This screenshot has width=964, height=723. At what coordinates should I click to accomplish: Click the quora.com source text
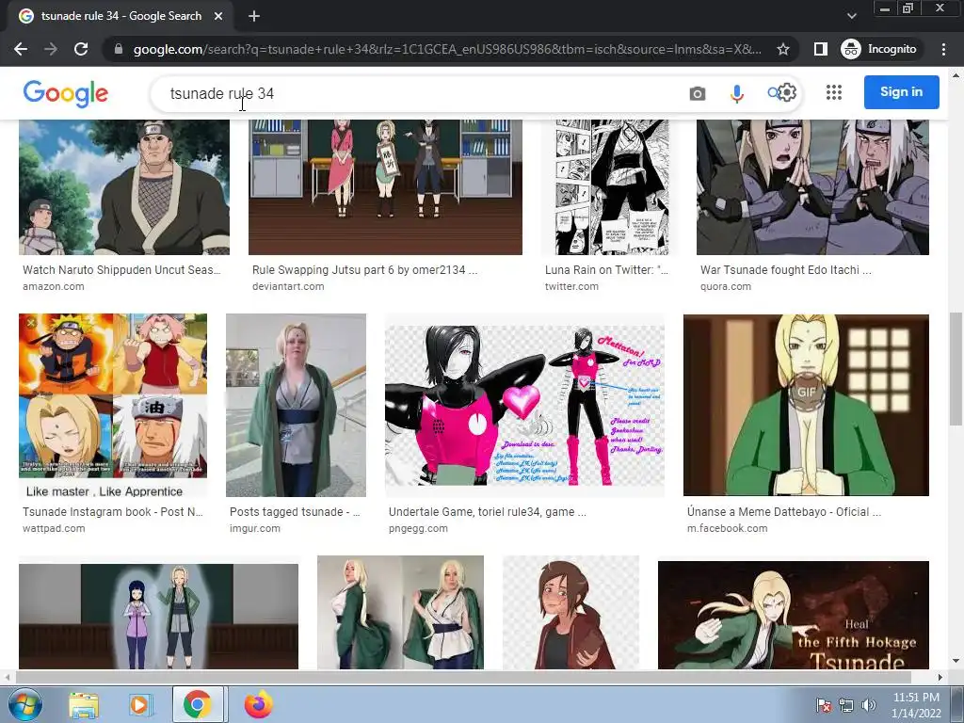coord(726,286)
